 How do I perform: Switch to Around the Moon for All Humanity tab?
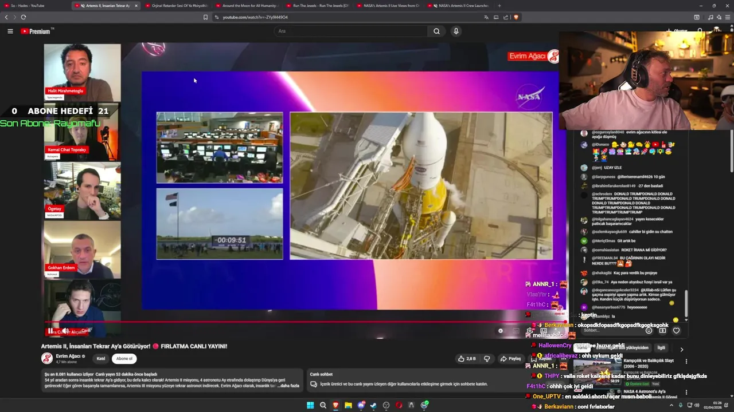pos(247,6)
